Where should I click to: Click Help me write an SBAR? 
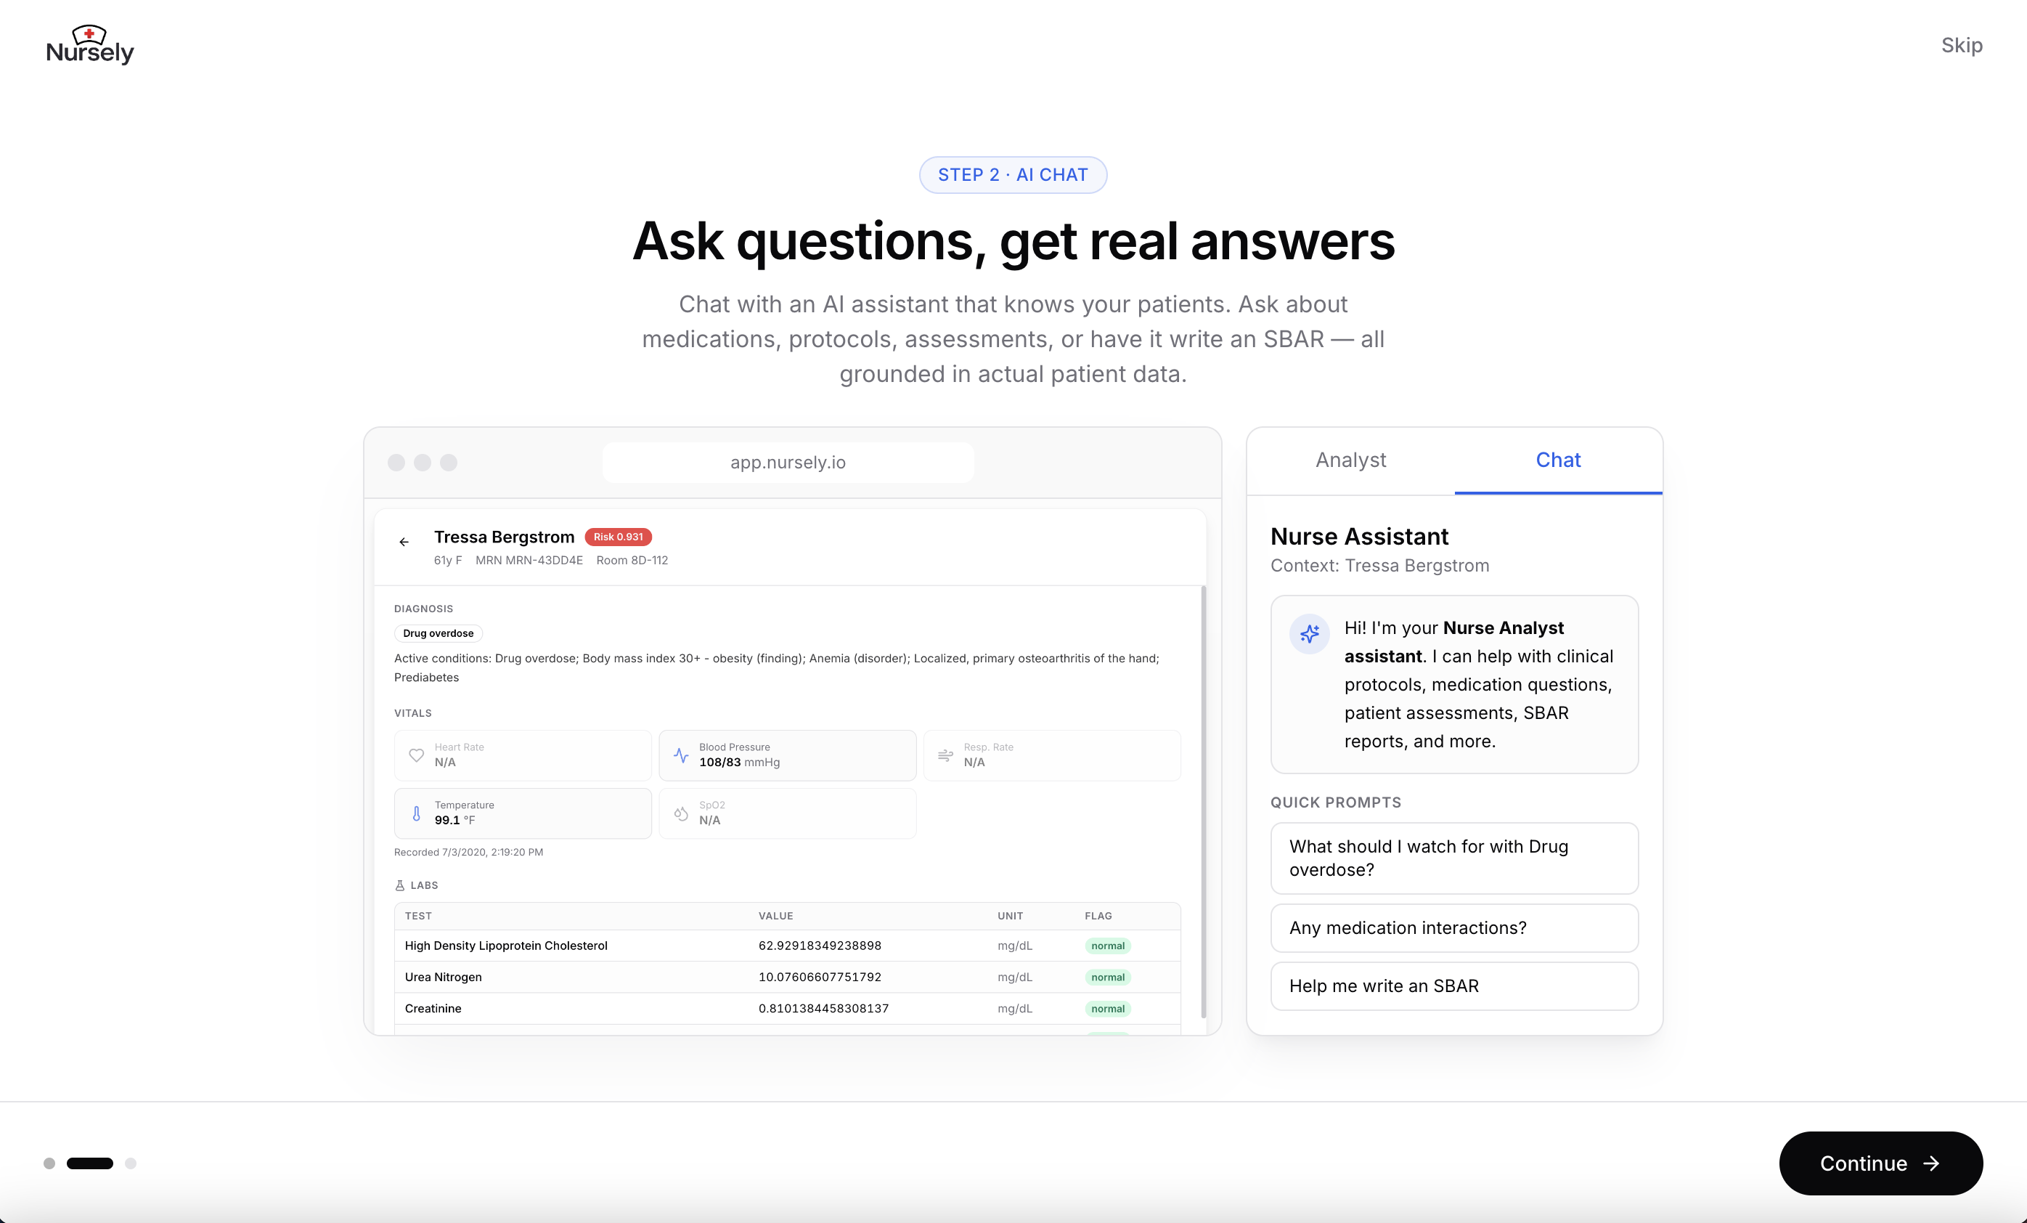click(x=1453, y=986)
